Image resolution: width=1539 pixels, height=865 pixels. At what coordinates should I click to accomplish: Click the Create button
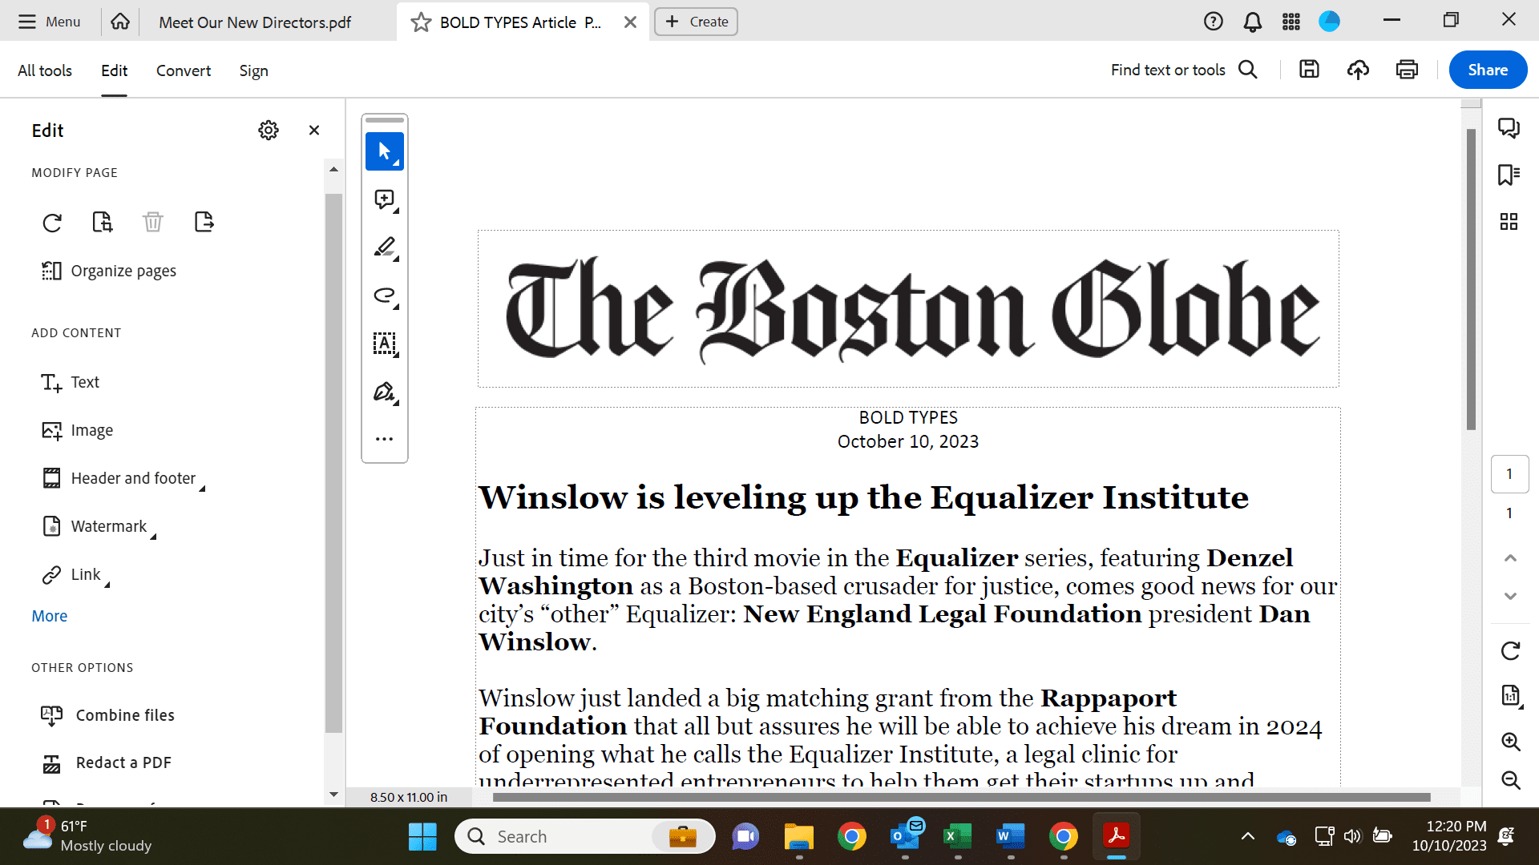pyautogui.click(x=697, y=22)
